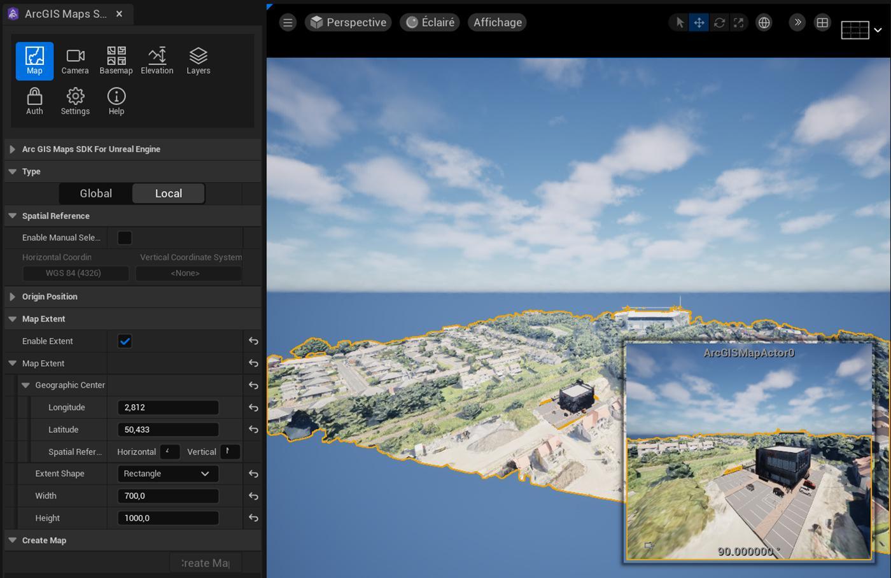Click the Longitude input field
The width and height of the screenshot is (891, 578).
point(168,407)
